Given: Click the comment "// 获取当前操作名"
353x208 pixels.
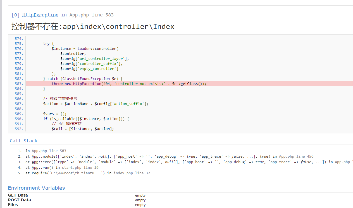Looking at the screenshot, I should click(x=60, y=99).
